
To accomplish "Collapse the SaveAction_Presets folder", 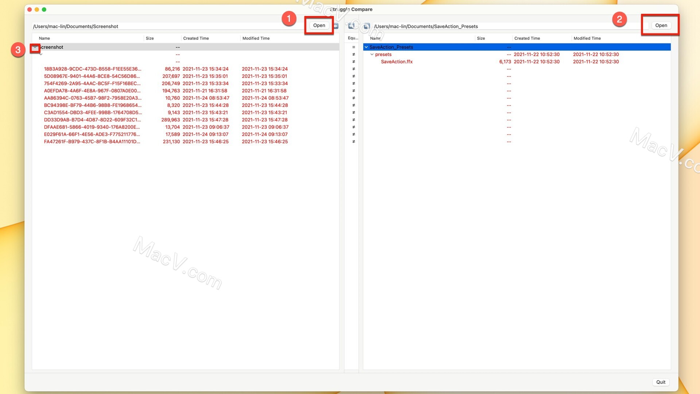I will [366, 47].
